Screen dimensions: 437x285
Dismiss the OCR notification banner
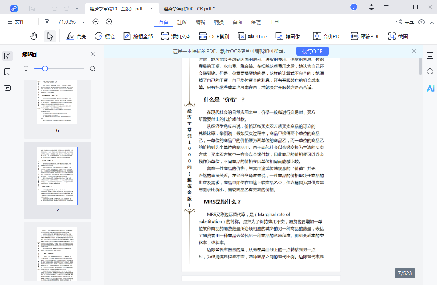[x=413, y=51]
